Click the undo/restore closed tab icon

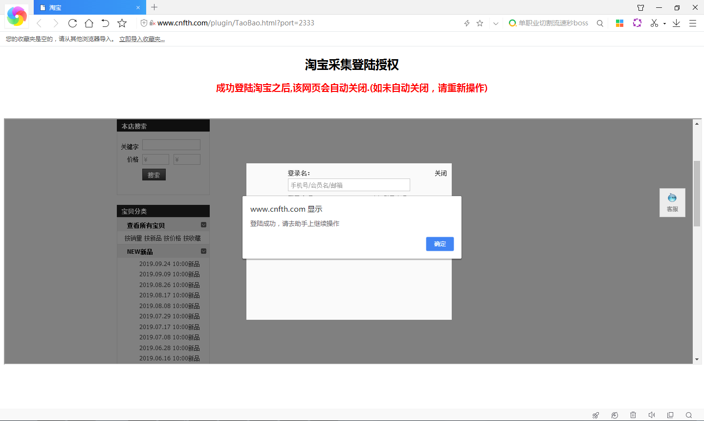pos(105,23)
